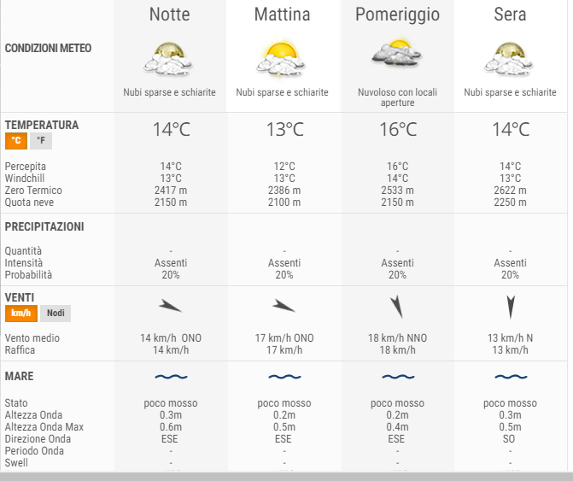Image resolution: width=573 pixels, height=481 pixels.
Task: Click the Sera column heading
Action: [x=510, y=15]
